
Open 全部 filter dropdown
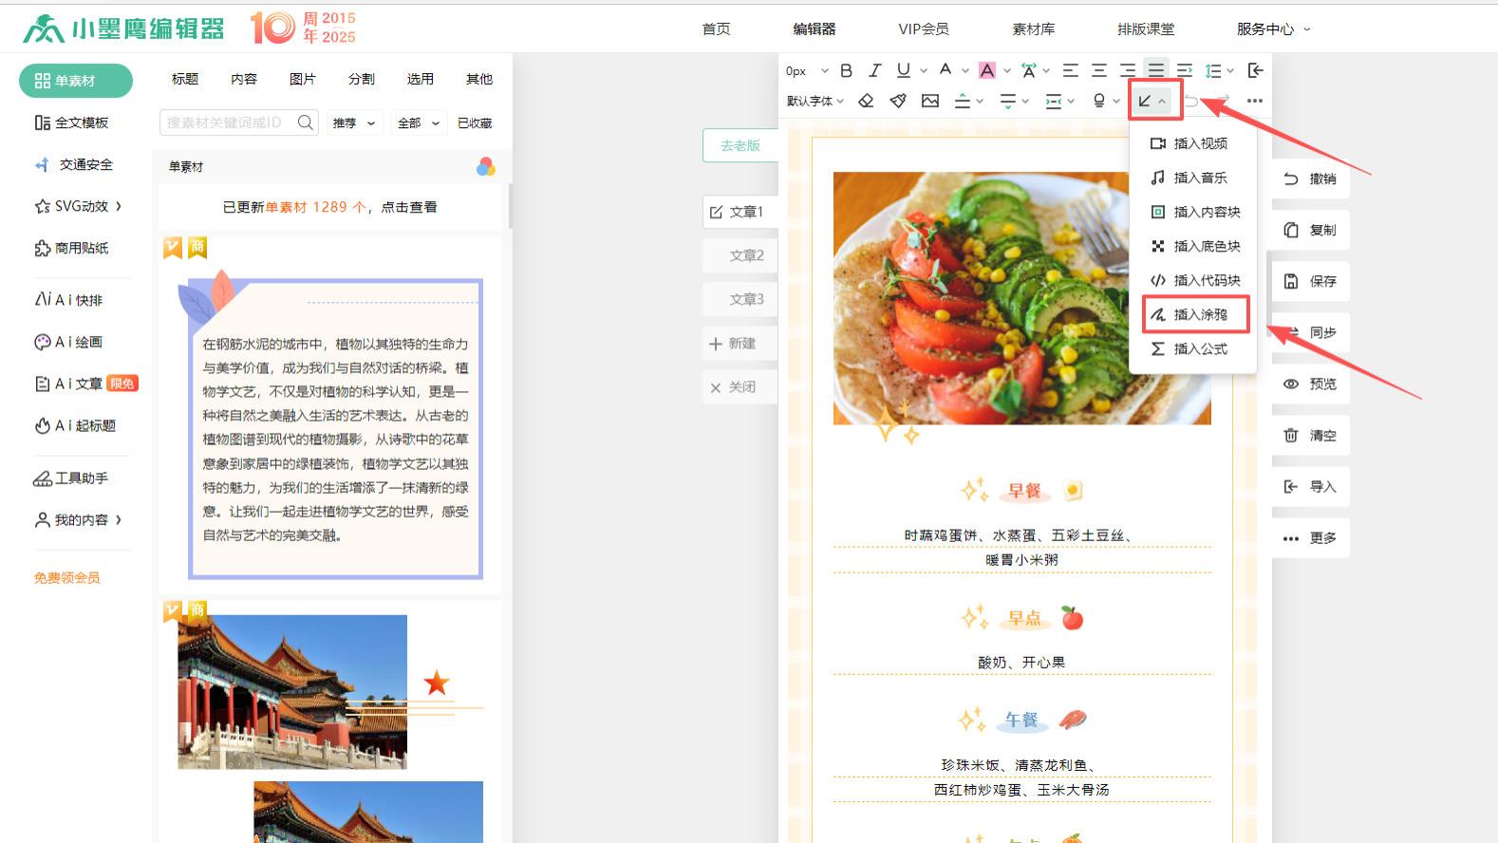point(419,123)
